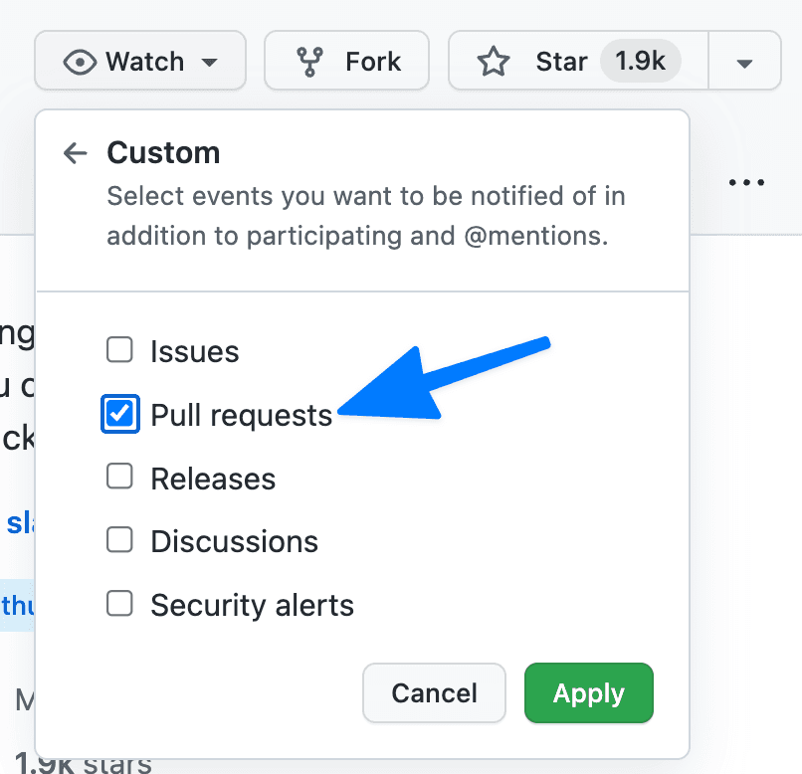802x774 pixels.
Task: Click the Pull requests label text
Action: point(241,415)
